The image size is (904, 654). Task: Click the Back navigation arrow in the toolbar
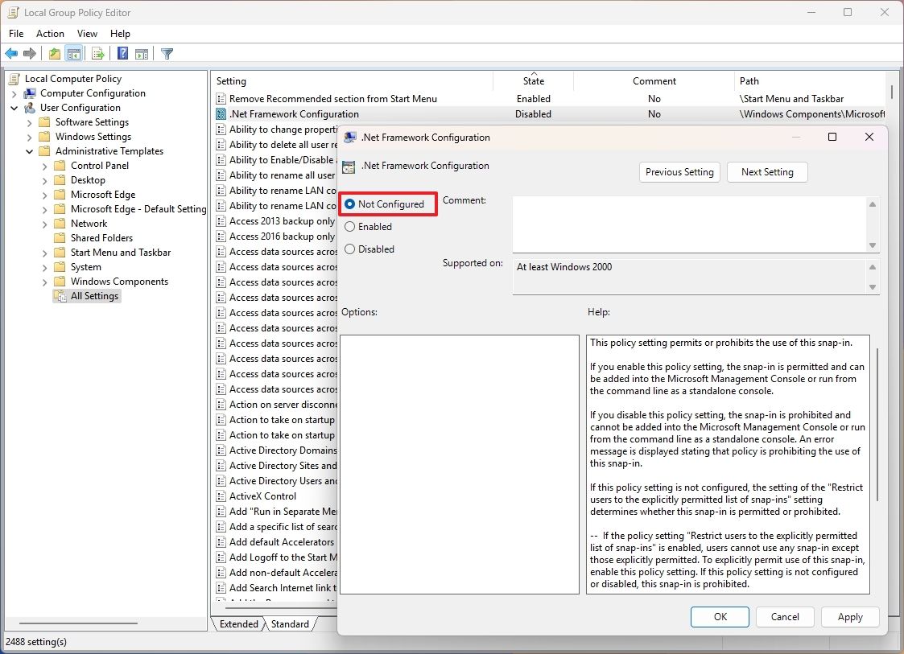(x=10, y=53)
